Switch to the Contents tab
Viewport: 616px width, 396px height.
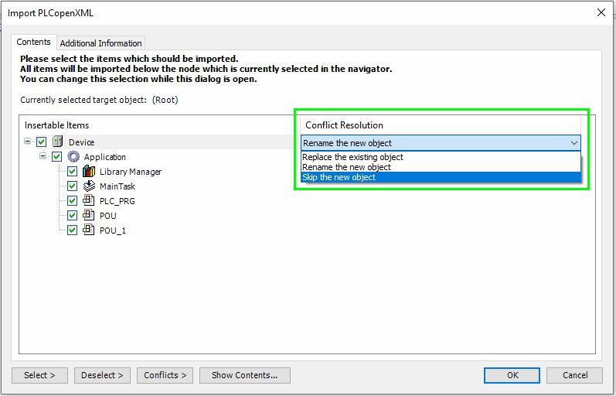coord(34,42)
